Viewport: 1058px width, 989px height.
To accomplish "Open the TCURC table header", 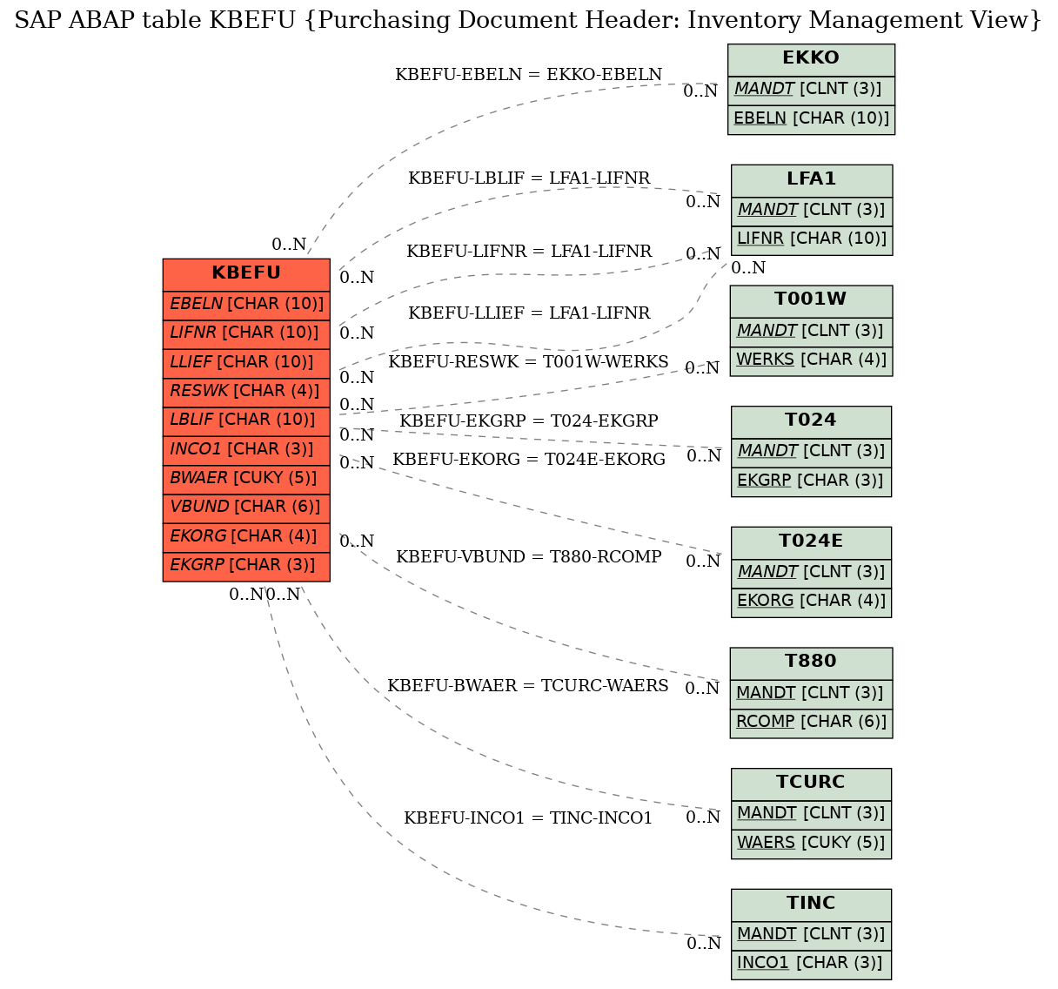I will click(x=811, y=784).
